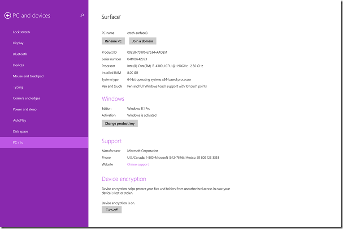Image resolution: width=343 pixels, height=229 pixels.
Task: Click the Windows 8.1 Pro edition value
Action: [139, 109]
